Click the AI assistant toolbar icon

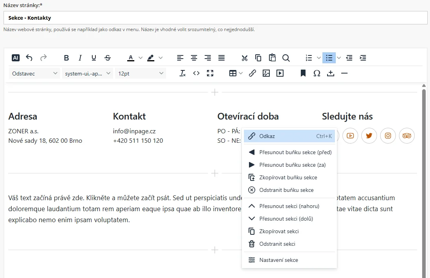coord(15,58)
